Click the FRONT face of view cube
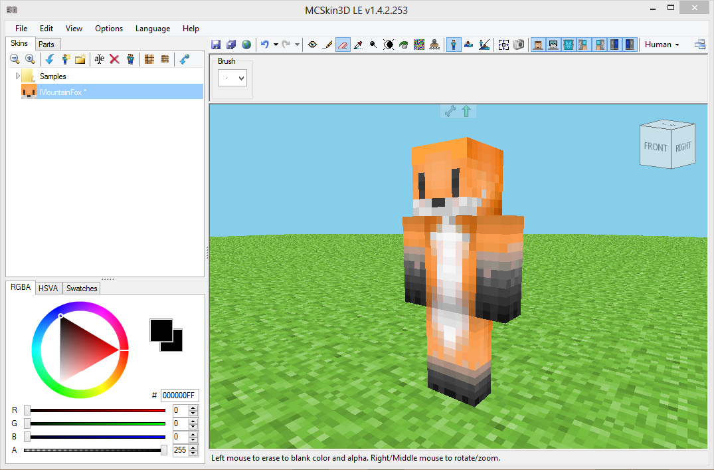The width and height of the screenshot is (714, 470). pos(656,146)
